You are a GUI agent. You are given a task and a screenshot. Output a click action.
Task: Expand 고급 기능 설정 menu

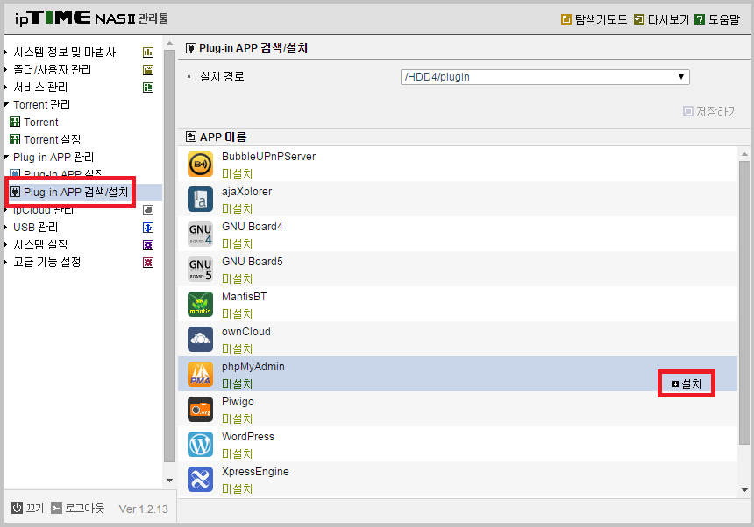tap(46, 262)
